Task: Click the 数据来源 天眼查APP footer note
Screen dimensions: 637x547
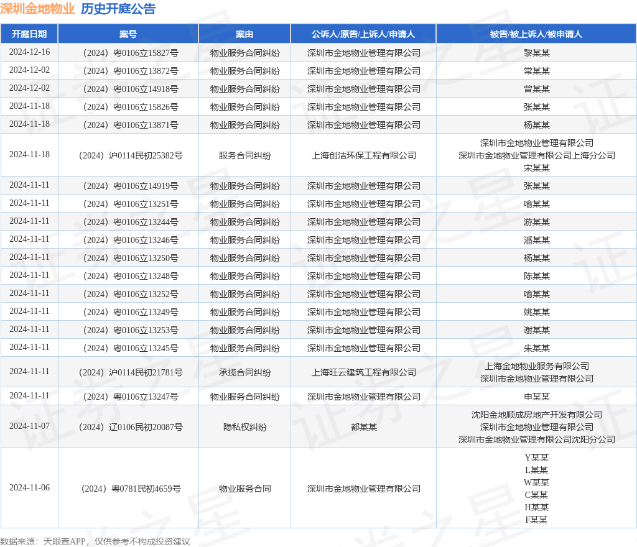Action: 95,542
